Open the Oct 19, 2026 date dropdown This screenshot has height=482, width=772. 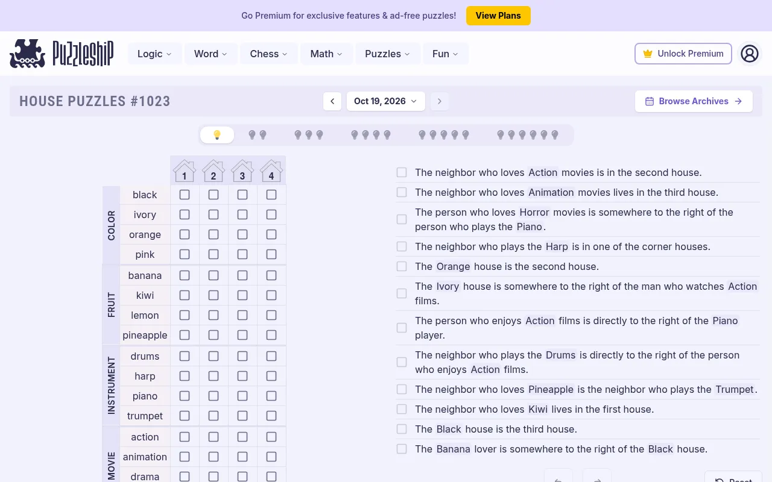coord(386,101)
